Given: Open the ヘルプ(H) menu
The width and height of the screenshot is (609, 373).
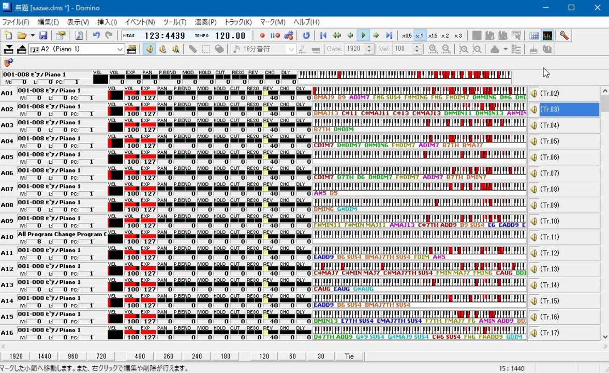Looking at the screenshot, I should point(306,22).
